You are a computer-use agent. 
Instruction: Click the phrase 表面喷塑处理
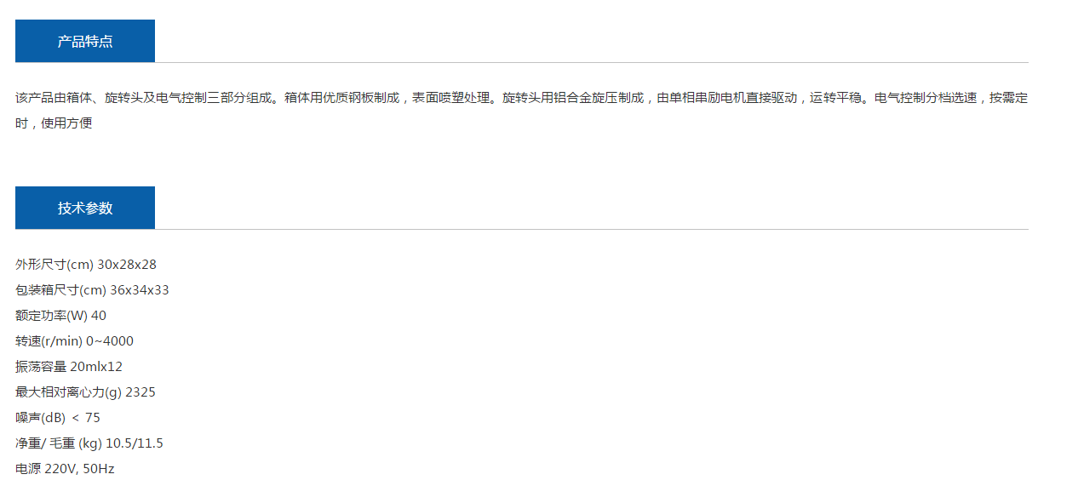pos(451,98)
